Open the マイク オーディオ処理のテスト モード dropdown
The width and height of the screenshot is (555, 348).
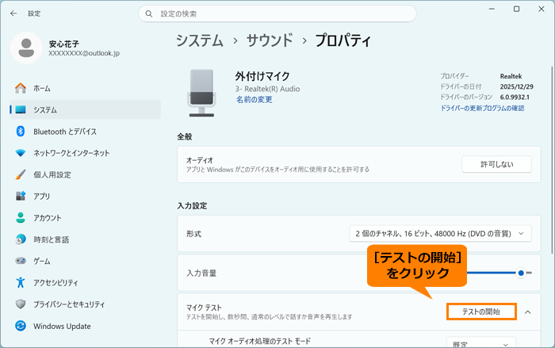481,343
